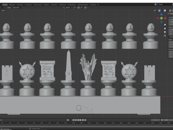Viewport: 173px width, 130px height.
Task: Open the Texture Paint workspace
Action: [37, 5]
